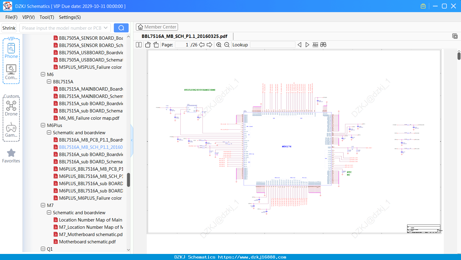Click the model number search field

point(62,28)
